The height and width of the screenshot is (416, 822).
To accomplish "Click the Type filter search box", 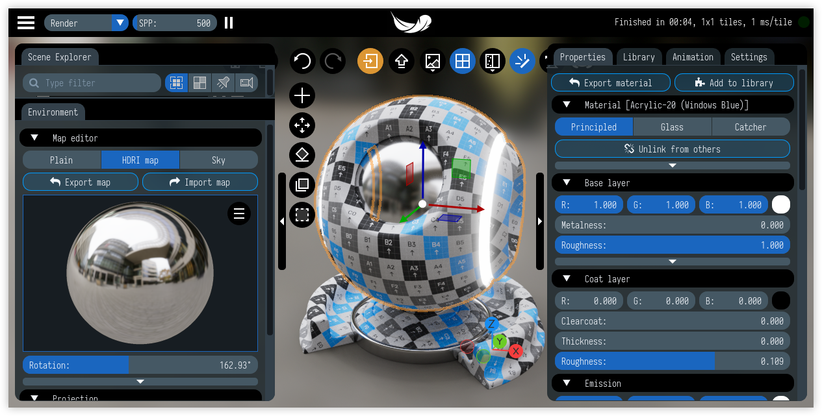I will [x=92, y=83].
